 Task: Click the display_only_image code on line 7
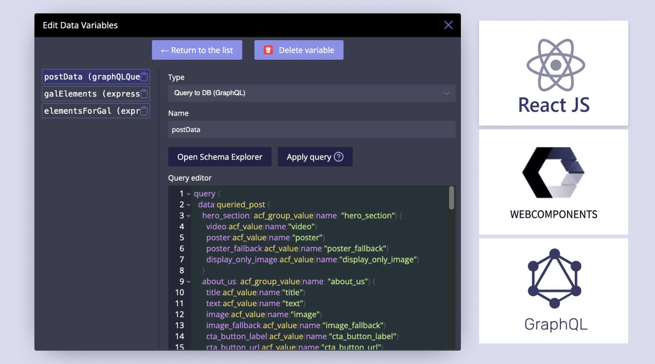tap(313, 259)
